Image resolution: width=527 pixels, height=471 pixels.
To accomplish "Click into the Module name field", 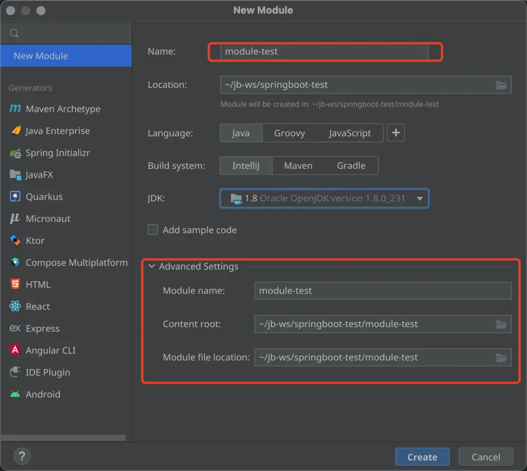I will pos(383,290).
